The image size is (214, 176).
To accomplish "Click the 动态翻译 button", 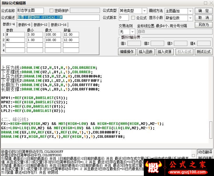I will (x=205, y=152).
